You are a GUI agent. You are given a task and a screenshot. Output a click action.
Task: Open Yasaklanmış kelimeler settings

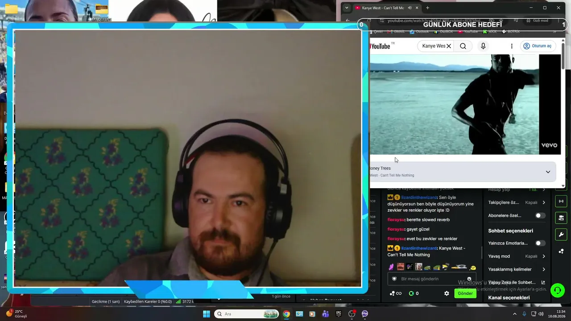coord(517,269)
